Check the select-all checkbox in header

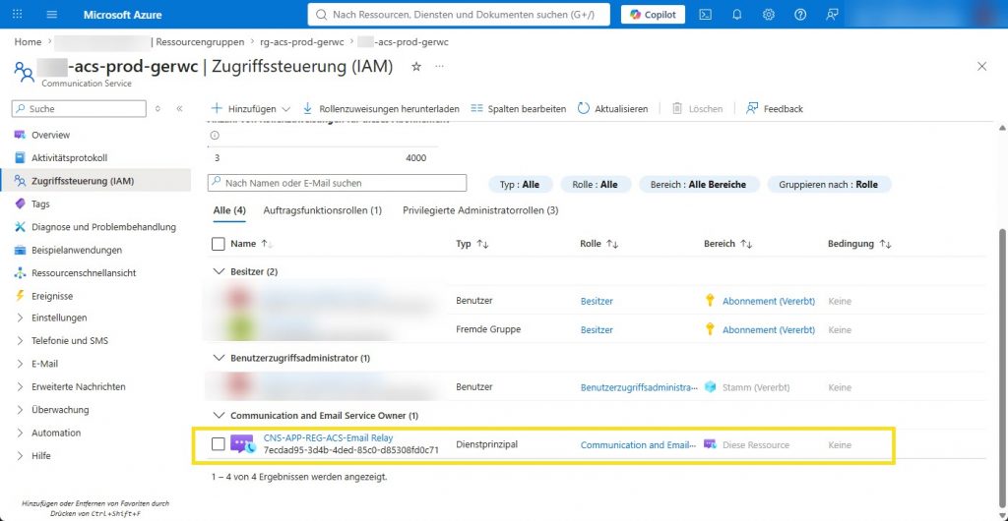[x=219, y=244]
